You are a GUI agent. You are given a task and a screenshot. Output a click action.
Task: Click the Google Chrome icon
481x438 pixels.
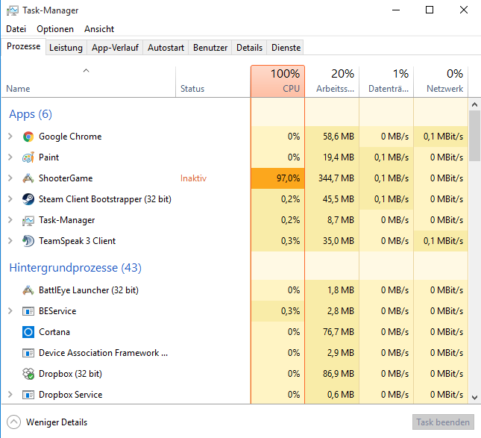(x=28, y=137)
